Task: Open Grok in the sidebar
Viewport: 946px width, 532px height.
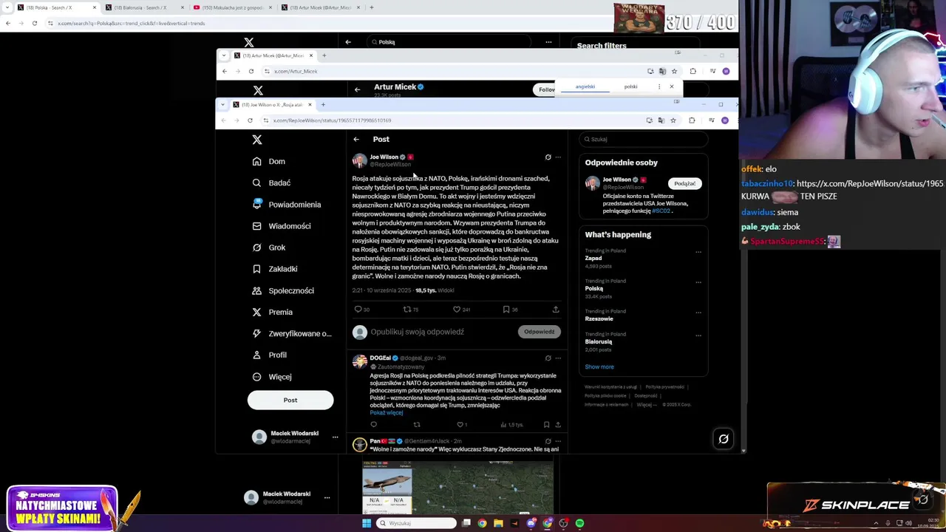Action: [268, 248]
